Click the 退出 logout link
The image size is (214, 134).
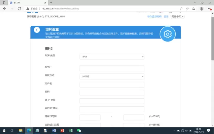166,16
